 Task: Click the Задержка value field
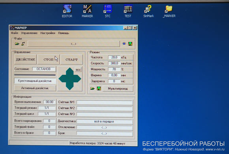pos(114,81)
